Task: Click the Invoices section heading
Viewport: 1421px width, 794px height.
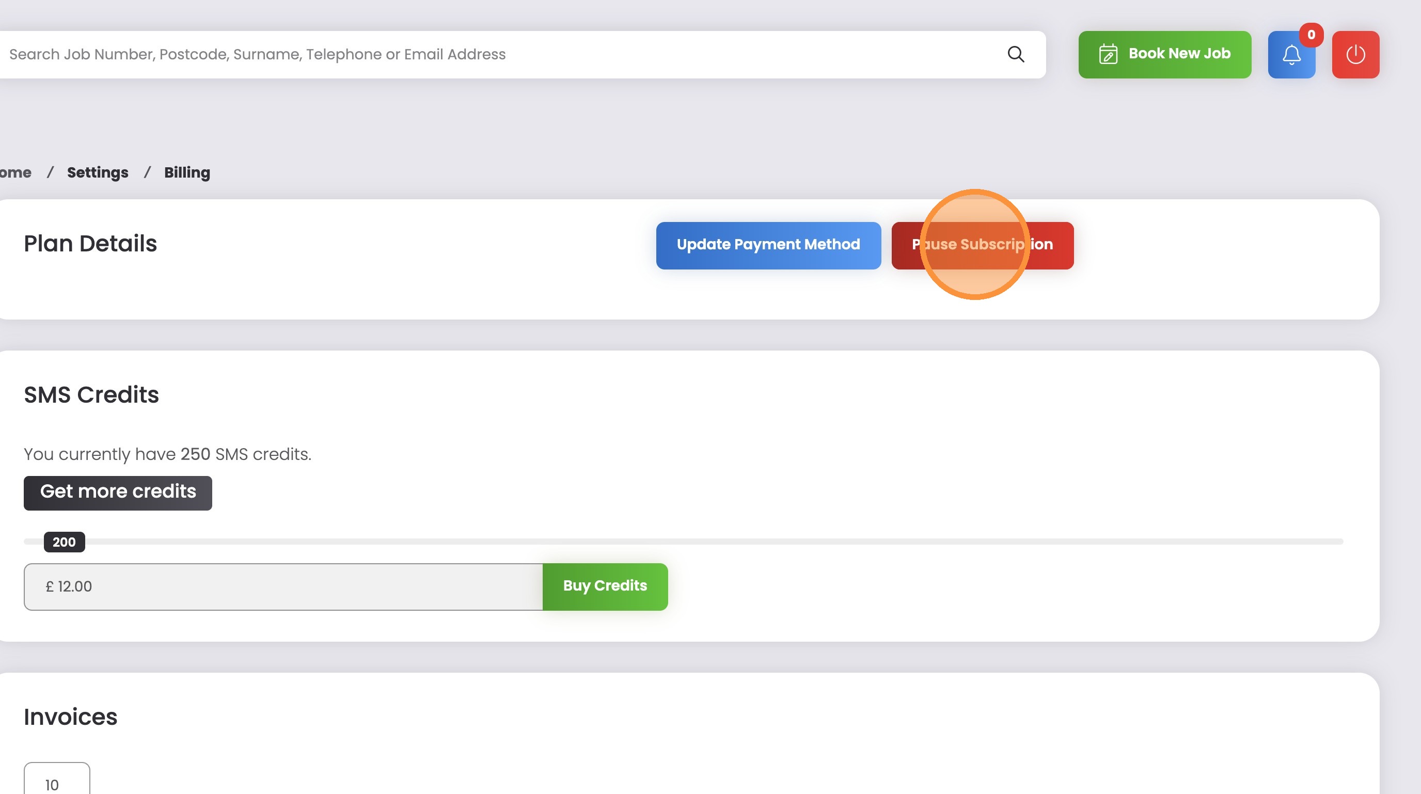Action: click(71, 717)
